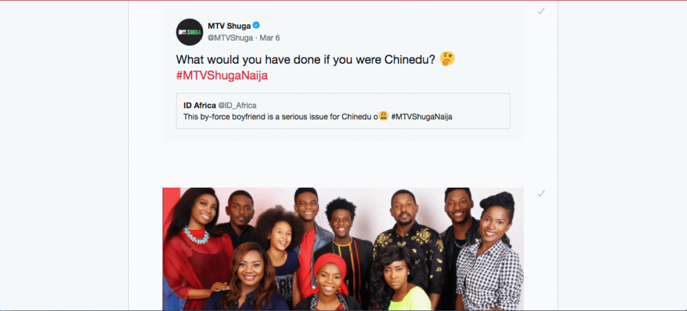
Task: Click the woman in checkered shirt
Action: click(x=490, y=254)
